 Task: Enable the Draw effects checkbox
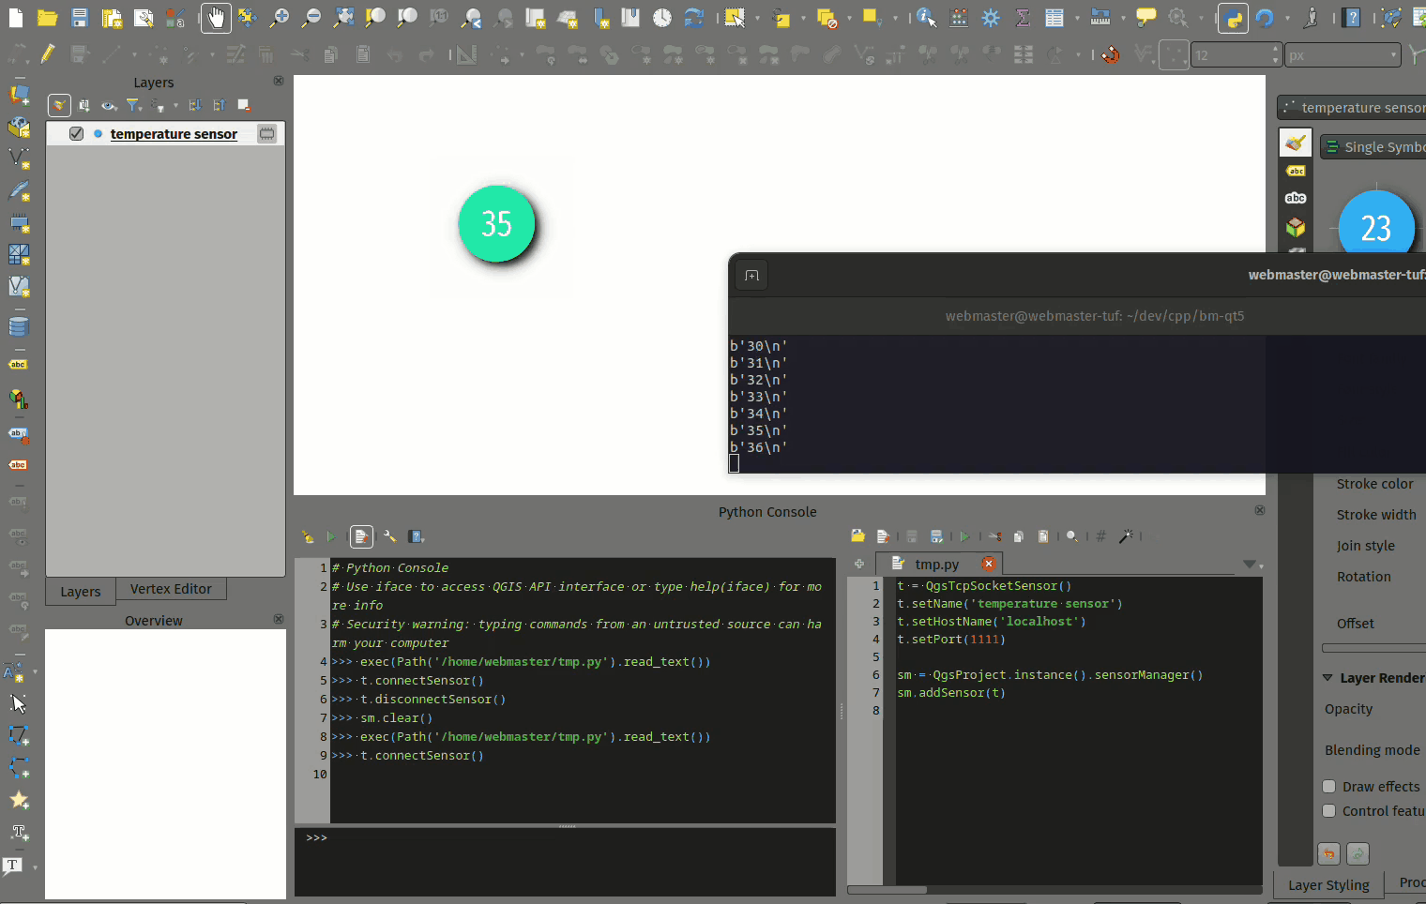click(1329, 787)
